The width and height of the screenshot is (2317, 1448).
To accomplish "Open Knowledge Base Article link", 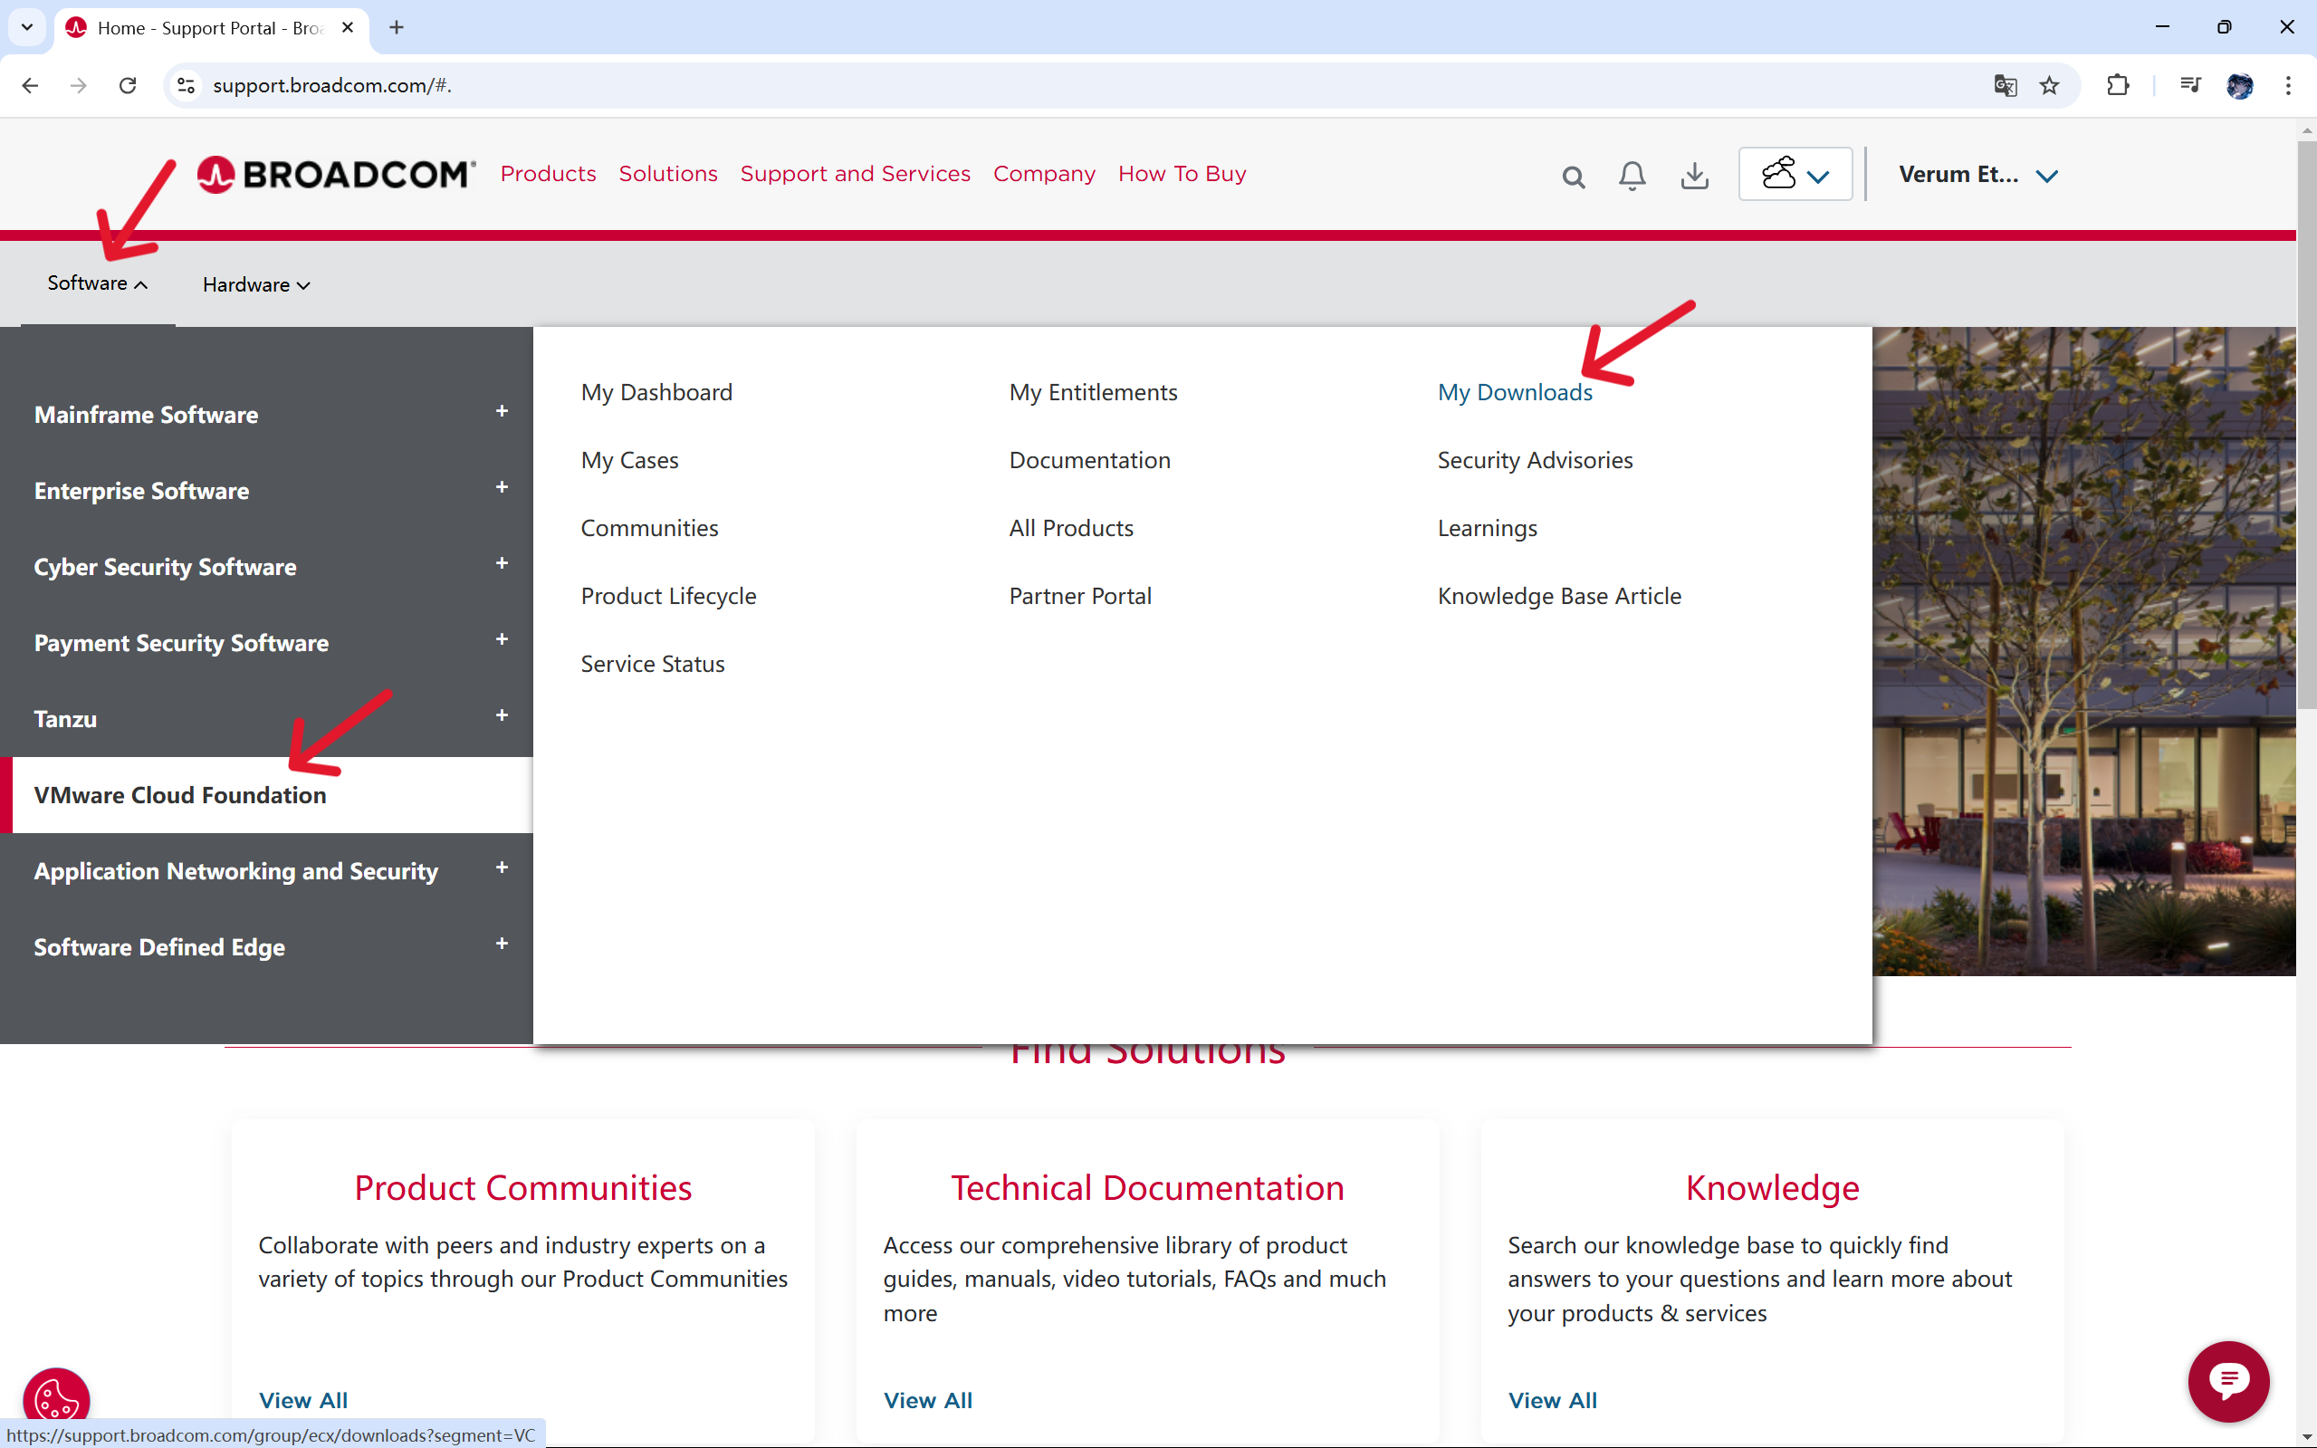I will click(1559, 597).
